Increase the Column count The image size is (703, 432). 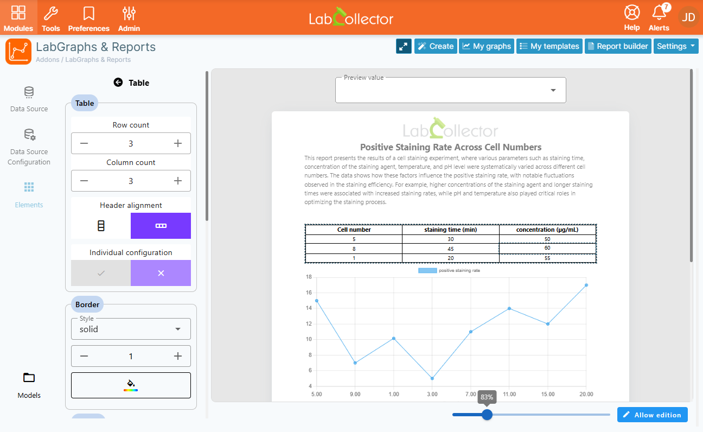pyautogui.click(x=177, y=181)
